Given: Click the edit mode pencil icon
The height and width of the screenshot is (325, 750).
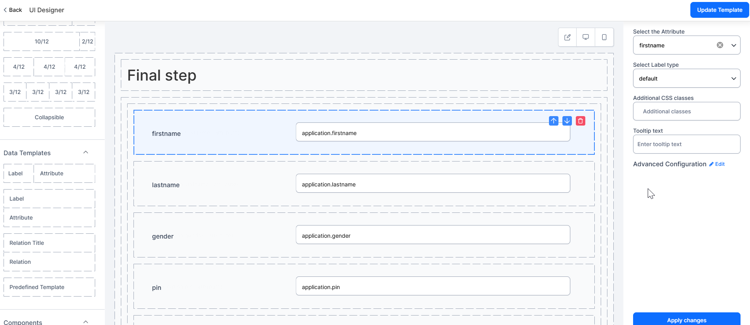Looking at the screenshot, I should (x=568, y=37).
